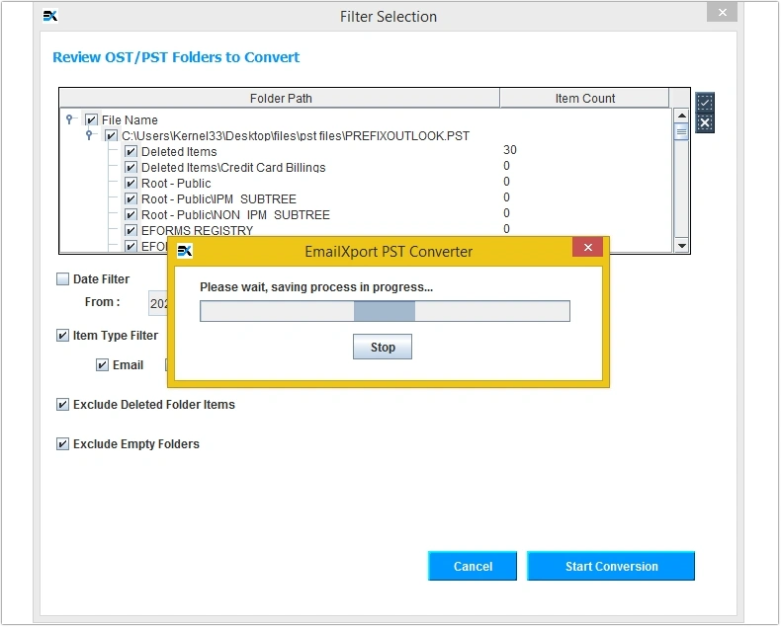Select the Deleted Items row text
This screenshot has height=627, width=781.
[179, 152]
